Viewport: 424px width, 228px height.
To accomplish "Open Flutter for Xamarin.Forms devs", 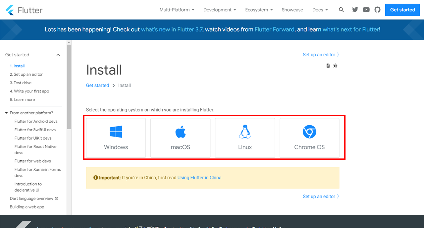I will tap(38, 172).
